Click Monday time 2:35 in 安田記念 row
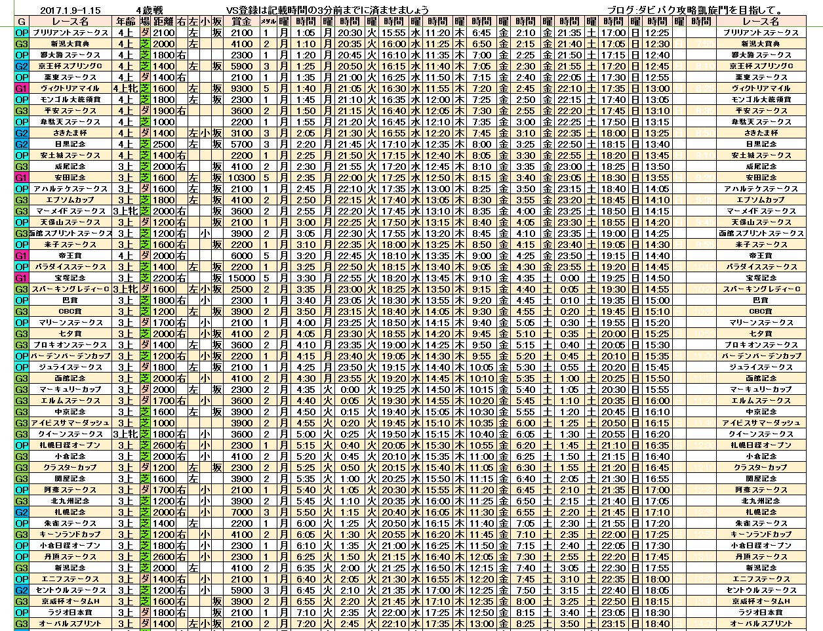 click(x=305, y=178)
